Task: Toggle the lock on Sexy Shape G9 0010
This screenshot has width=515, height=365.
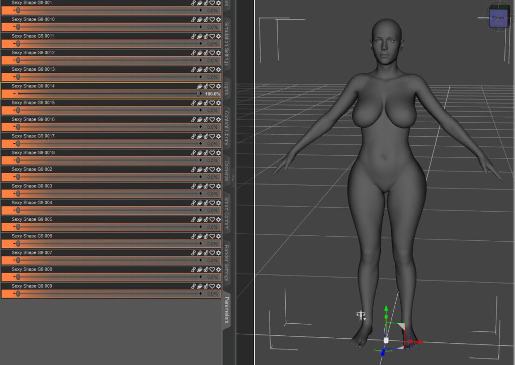Action: coord(206,20)
